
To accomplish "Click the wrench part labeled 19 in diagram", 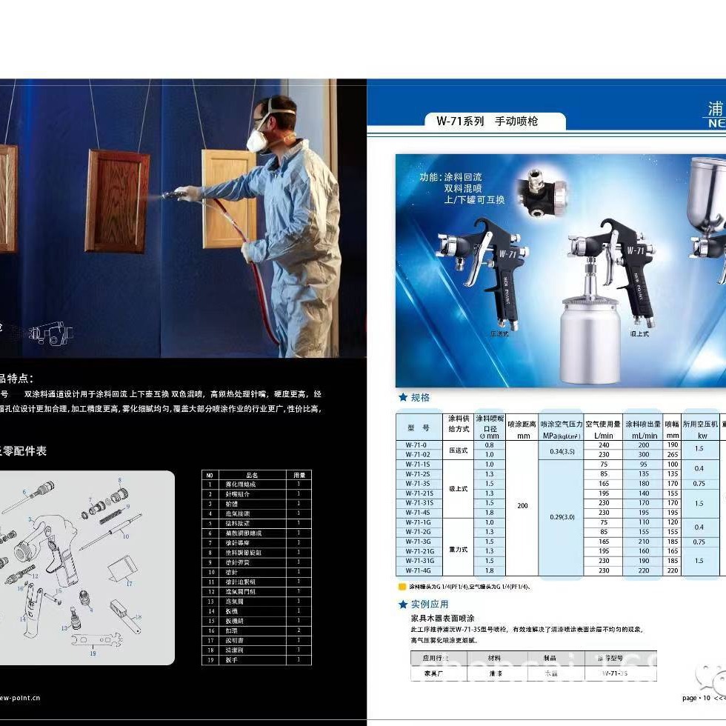I will 96,639.
